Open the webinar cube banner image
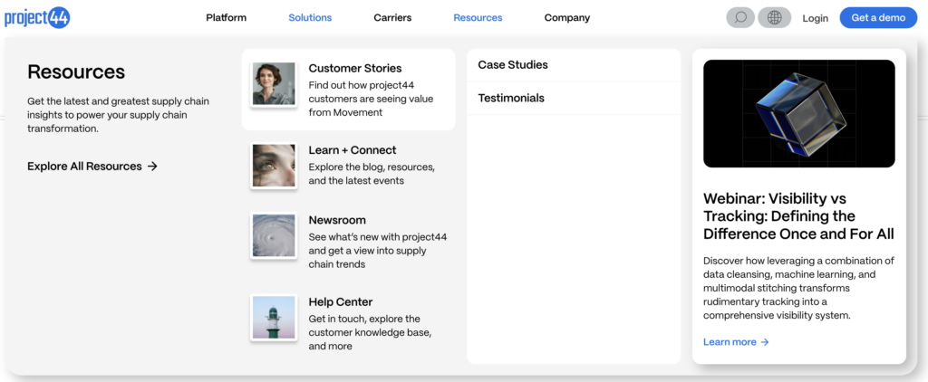Screen dimensions: 928x382 click(x=799, y=113)
